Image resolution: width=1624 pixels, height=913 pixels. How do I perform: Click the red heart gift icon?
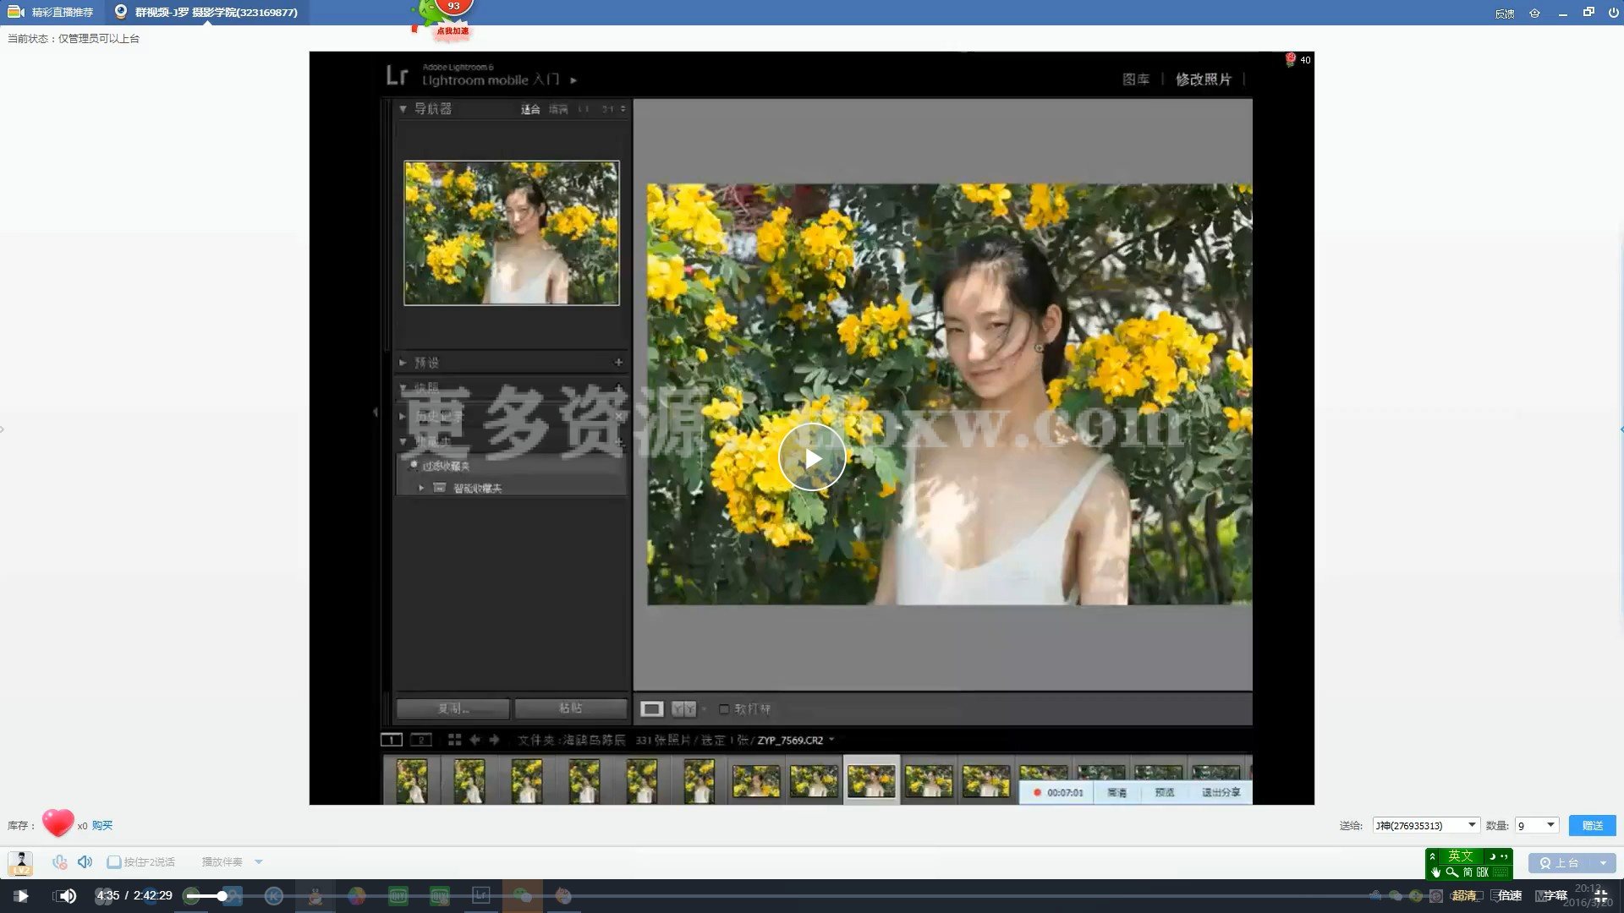pyautogui.click(x=58, y=823)
